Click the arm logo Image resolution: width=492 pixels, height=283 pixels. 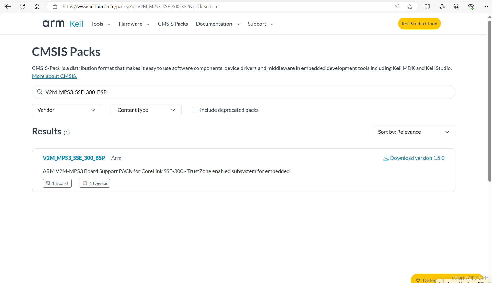click(53, 24)
